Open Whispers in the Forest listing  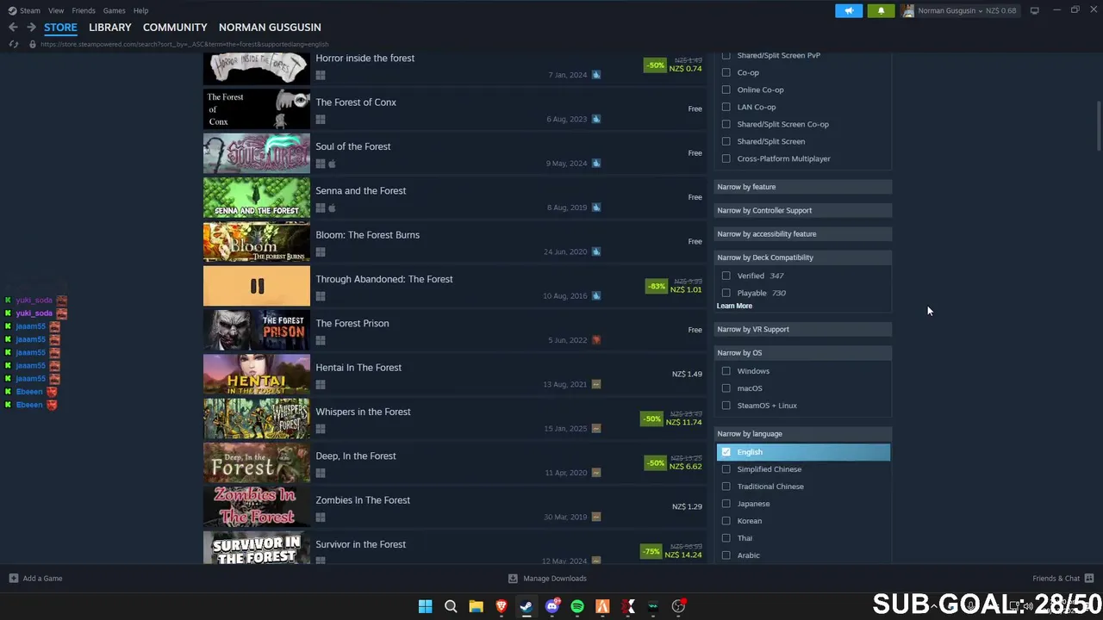point(454,418)
